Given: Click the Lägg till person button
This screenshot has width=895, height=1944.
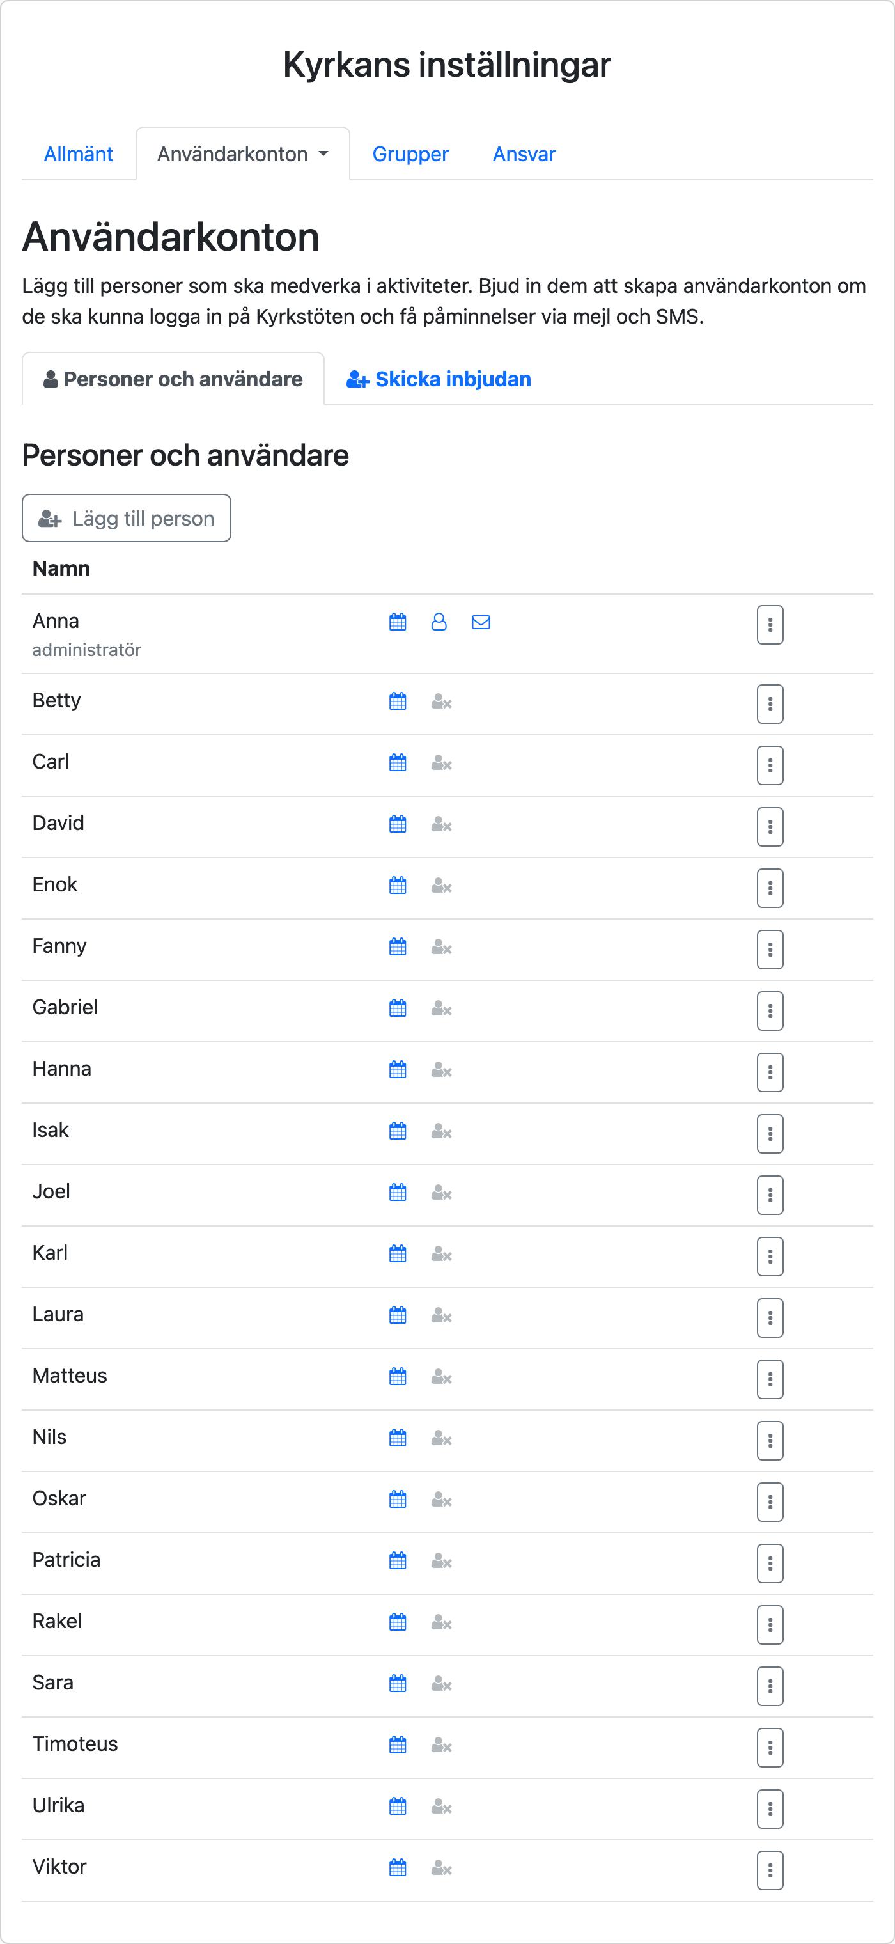Looking at the screenshot, I should (127, 519).
